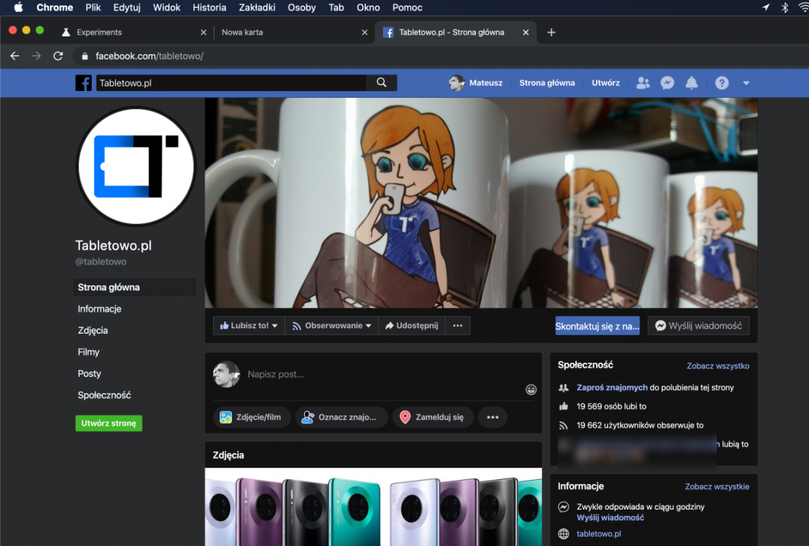Image resolution: width=809 pixels, height=546 pixels.
Task: Click Utwórz in header bar
Action: coord(605,83)
